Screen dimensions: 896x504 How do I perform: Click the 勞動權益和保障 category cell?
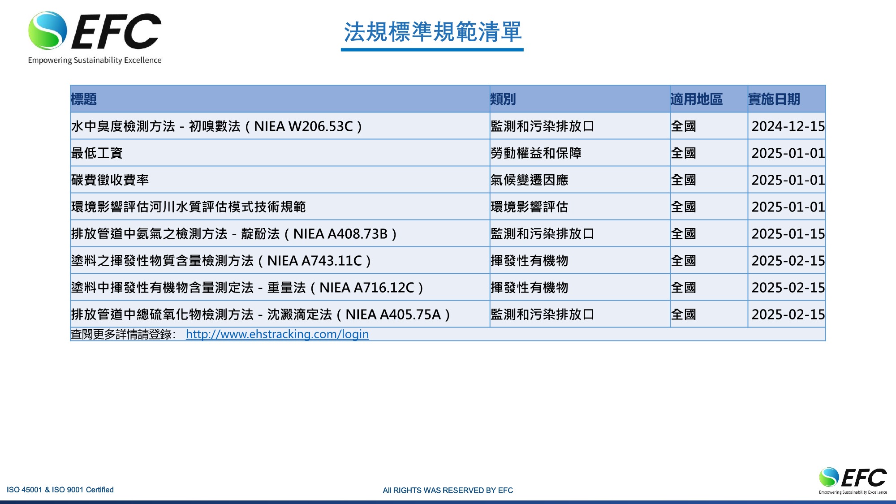580,153
